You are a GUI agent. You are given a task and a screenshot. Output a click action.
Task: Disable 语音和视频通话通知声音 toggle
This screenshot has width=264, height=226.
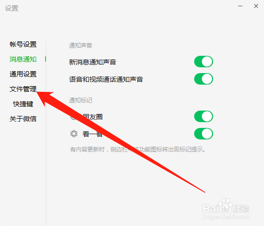pyautogui.click(x=204, y=79)
